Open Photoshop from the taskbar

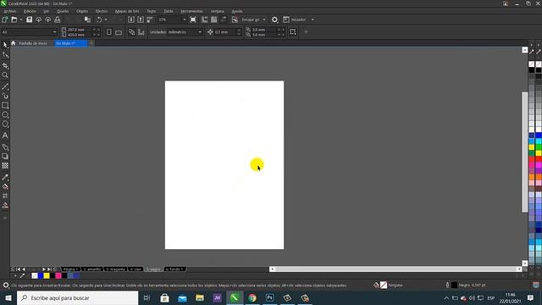pyautogui.click(x=269, y=297)
